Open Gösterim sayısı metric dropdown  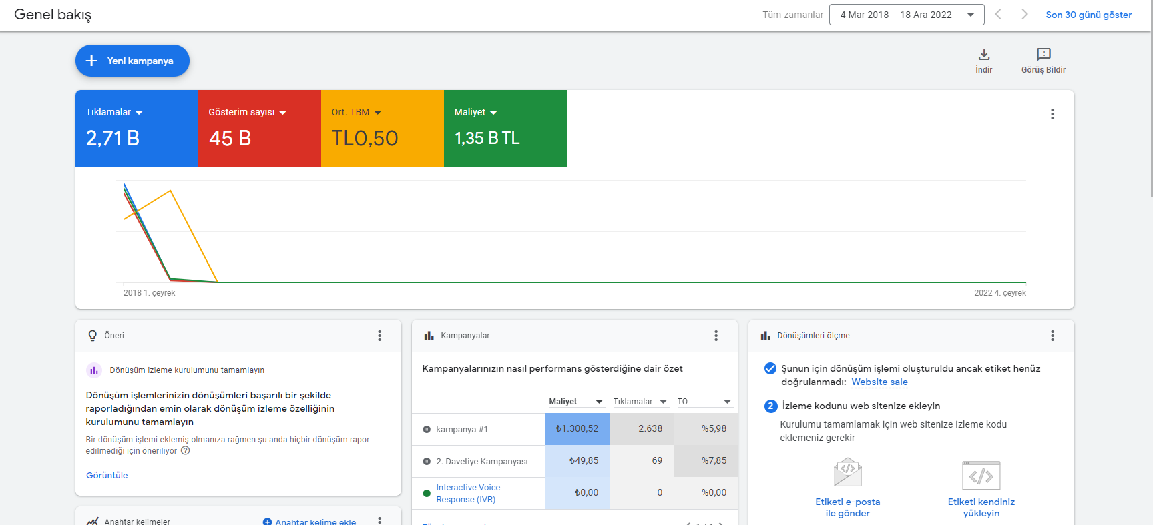coord(247,112)
